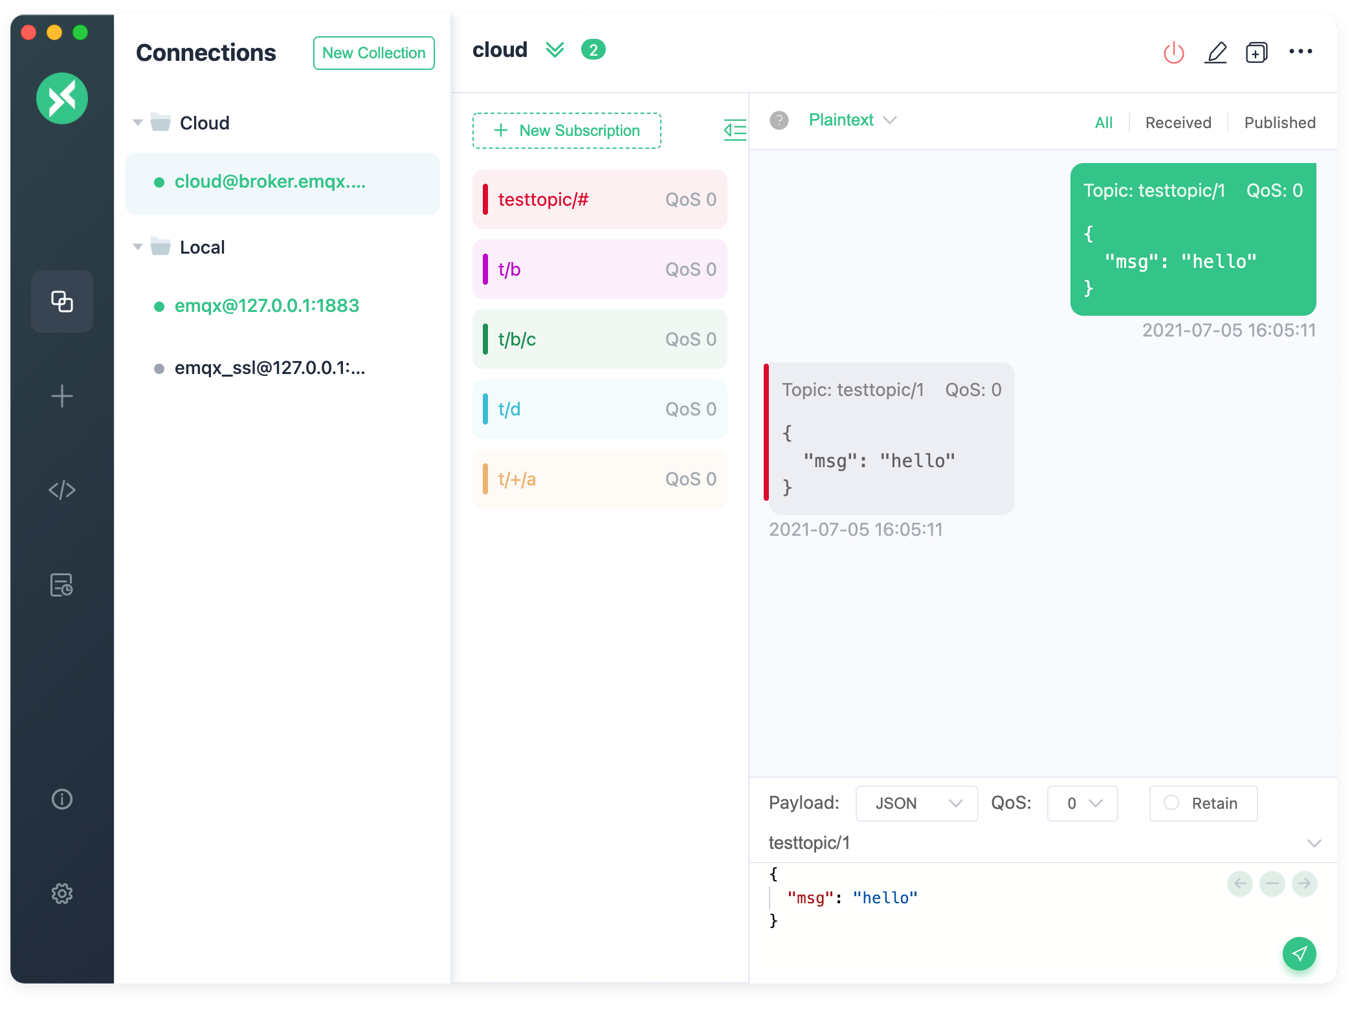
Task: Toggle the Retain checkbox for message
Action: (1171, 802)
